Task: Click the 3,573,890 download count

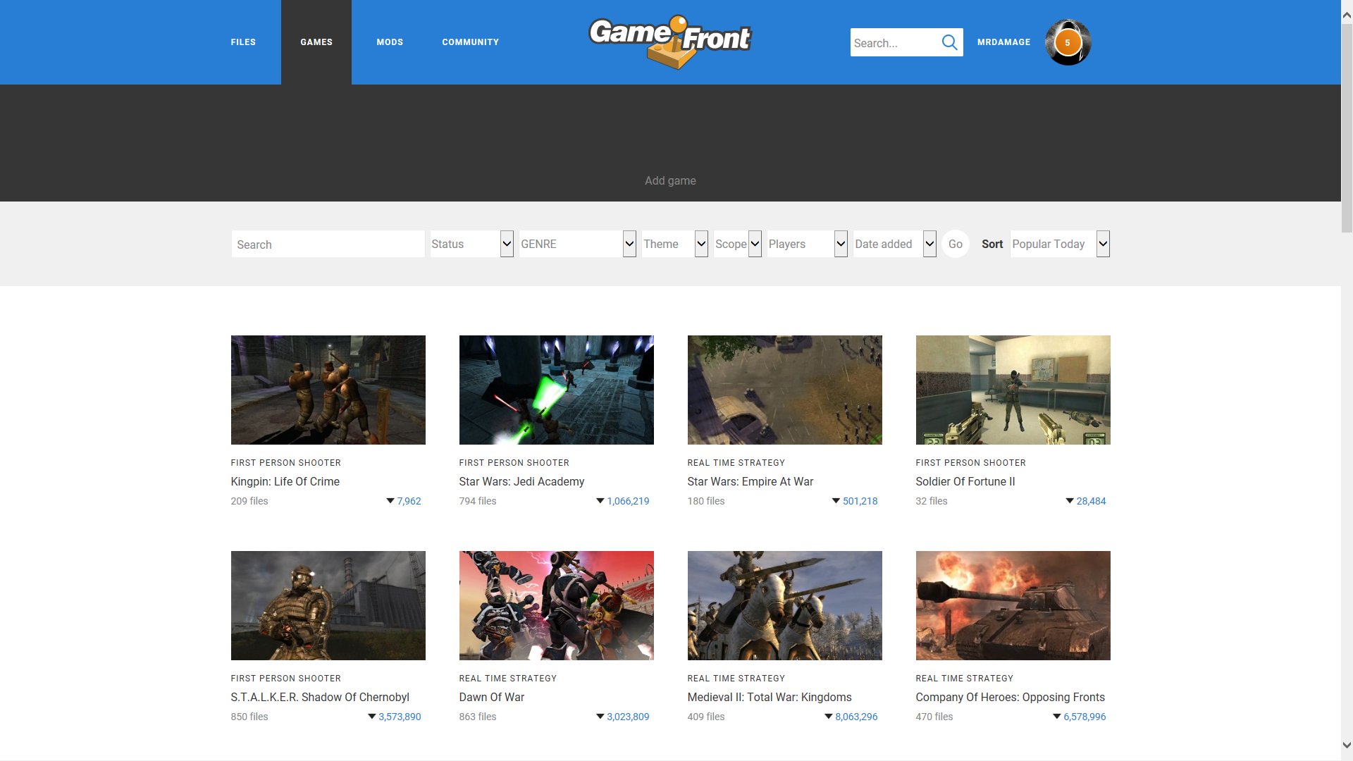Action: [400, 717]
